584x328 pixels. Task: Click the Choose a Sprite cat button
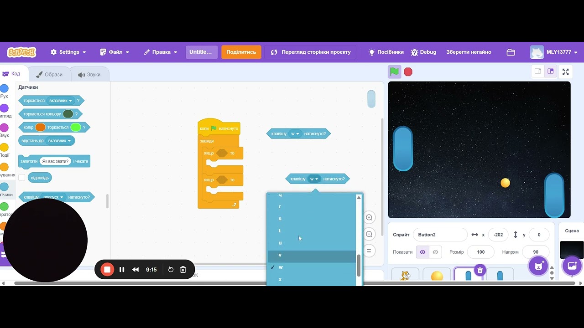(x=538, y=266)
